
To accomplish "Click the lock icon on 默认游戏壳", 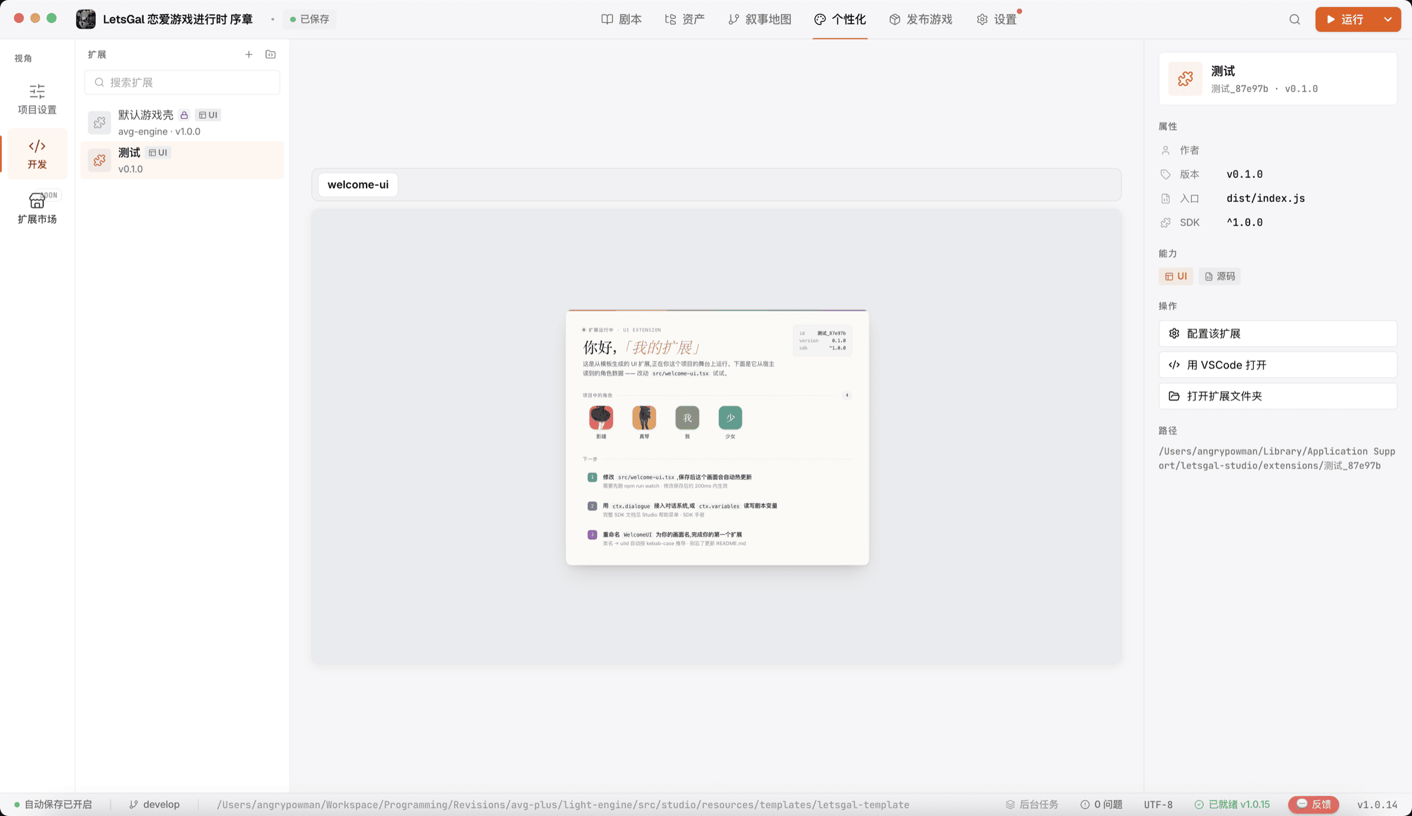I will 184,115.
